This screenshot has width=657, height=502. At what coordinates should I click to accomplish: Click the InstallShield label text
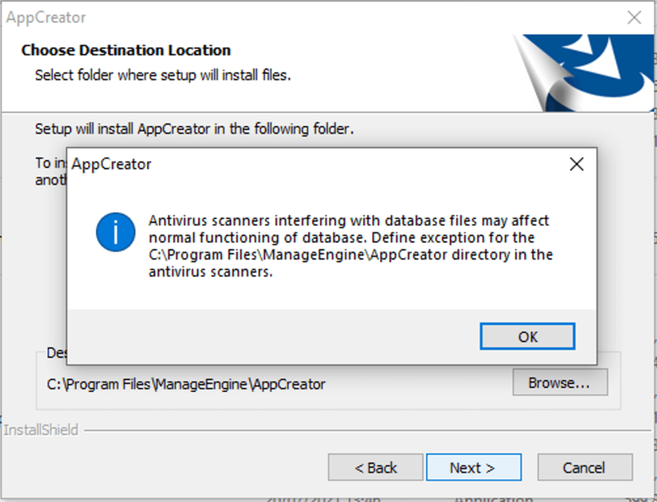(x=41, y=430)
